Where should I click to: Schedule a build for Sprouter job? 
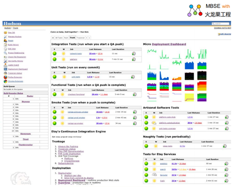tap(226, 175)
